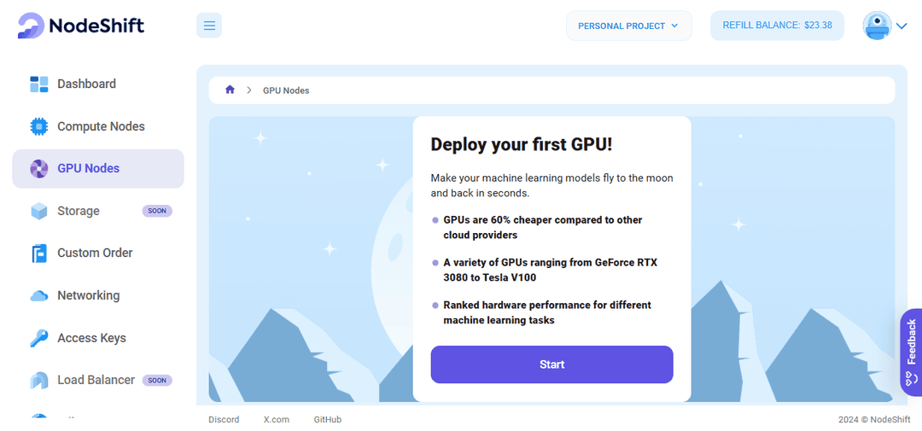Open the Feedback side tab

[911, 352]
